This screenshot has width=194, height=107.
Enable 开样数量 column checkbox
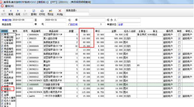(x=2, y=83)
